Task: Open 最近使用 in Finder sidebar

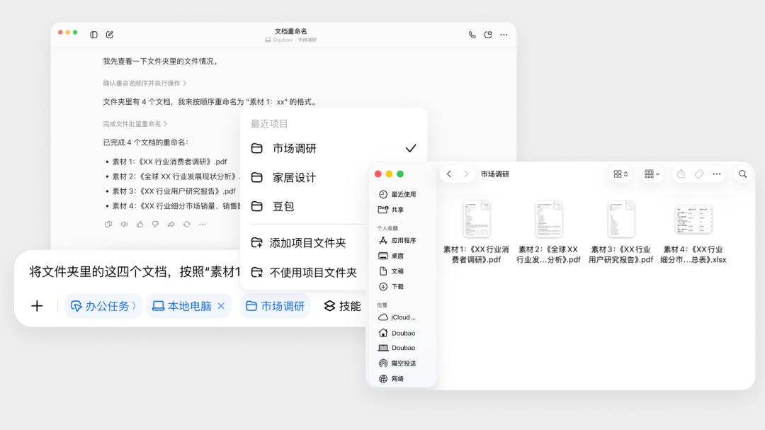Action: (x=397, y=194)
